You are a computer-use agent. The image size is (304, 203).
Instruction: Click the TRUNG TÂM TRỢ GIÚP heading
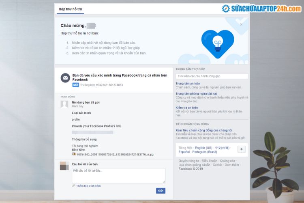[190, 69]
